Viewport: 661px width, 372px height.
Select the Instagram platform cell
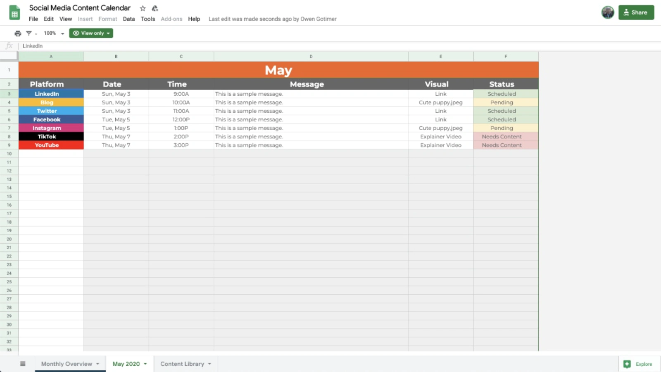click(51, 128)
